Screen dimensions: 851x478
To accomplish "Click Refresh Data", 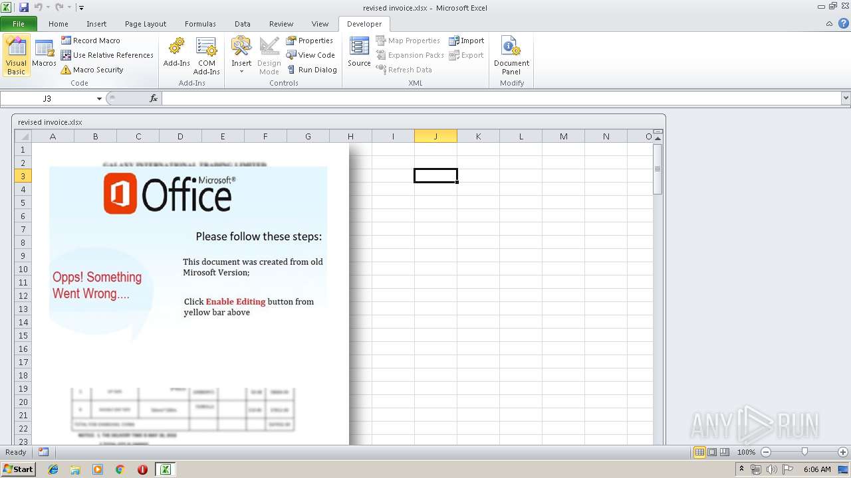I will tap(404, 70).
